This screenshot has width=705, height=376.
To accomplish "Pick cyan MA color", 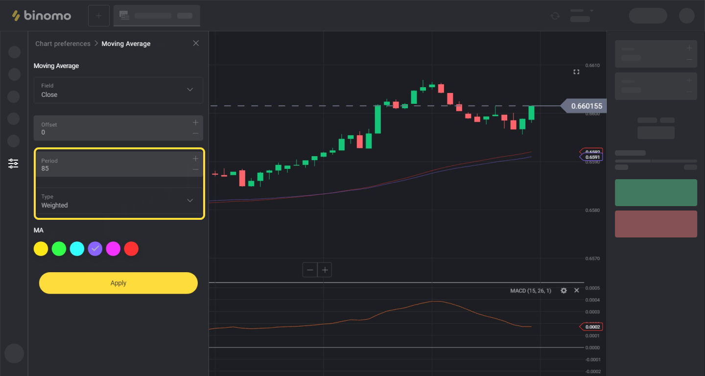I will [x=77, y=249].
